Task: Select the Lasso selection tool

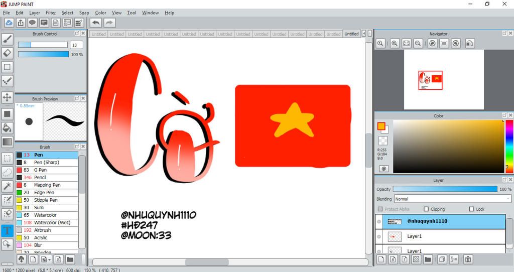Action: [7, 172]
